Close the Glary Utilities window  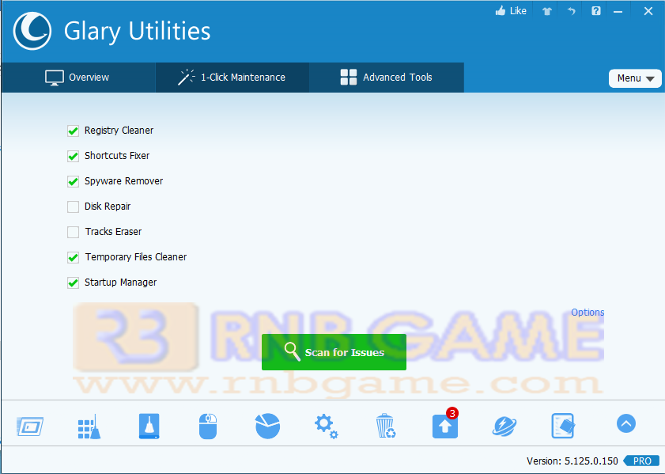click(648, 11)
